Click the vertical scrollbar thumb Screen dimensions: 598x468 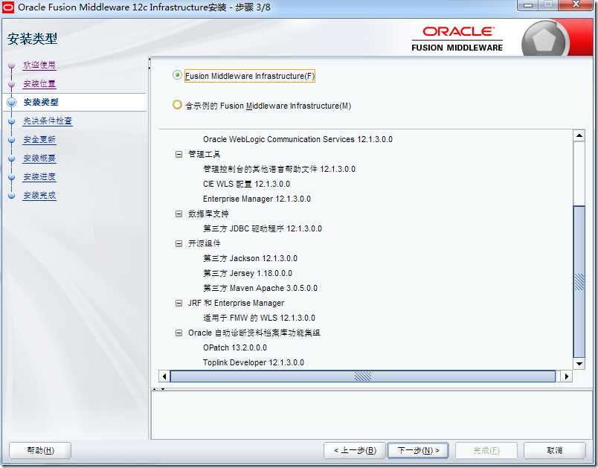click(579, 282)
